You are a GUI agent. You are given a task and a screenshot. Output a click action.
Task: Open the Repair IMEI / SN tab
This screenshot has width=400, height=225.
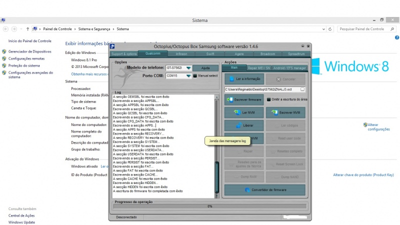click(x=259, y=68)
